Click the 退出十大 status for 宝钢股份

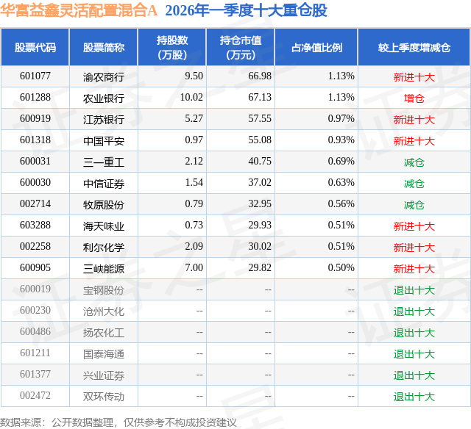tap(414, 290)
